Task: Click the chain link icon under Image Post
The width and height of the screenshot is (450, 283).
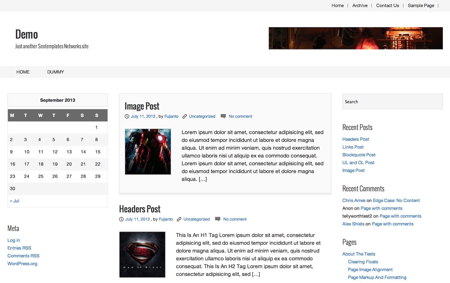Action: (x=184, y=117)
